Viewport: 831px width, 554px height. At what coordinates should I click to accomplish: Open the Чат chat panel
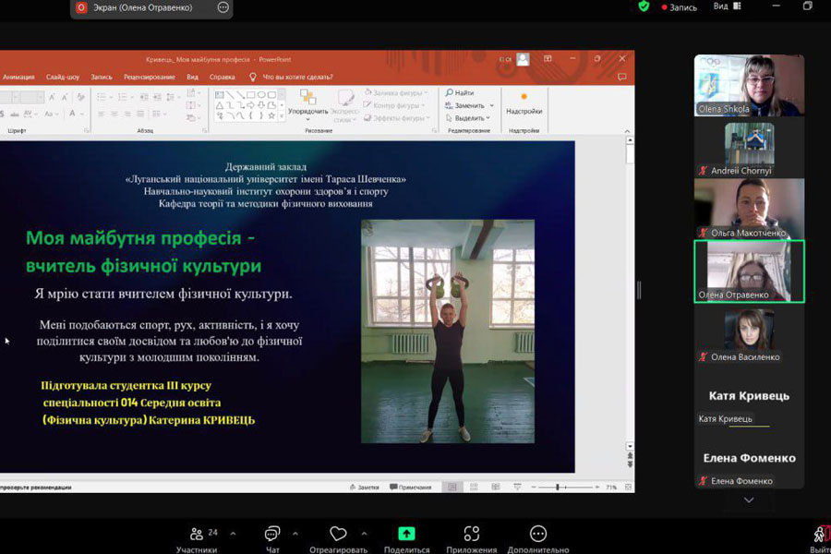point(272,536)
